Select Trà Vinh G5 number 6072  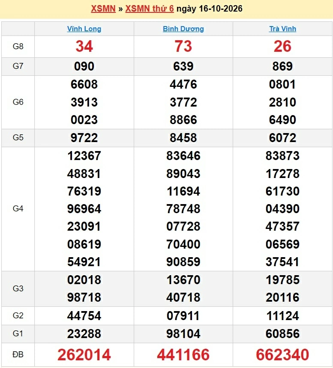point(282,138)
